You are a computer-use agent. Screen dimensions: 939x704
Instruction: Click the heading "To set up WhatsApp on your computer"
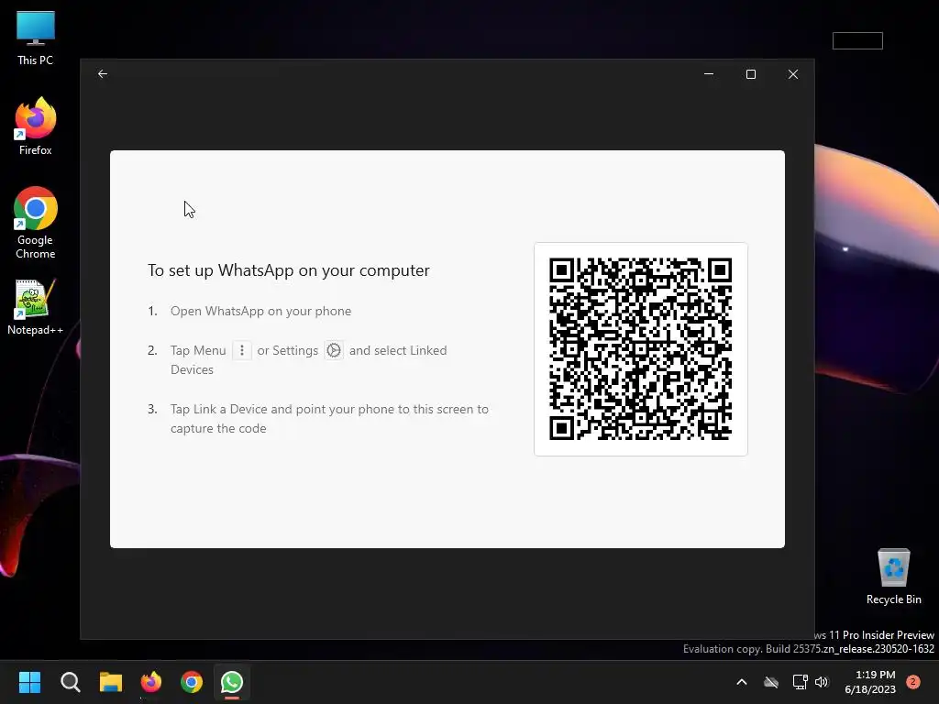tap(289, 270)
